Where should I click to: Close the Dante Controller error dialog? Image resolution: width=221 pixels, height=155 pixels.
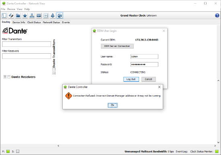click(x=159, y=87)
